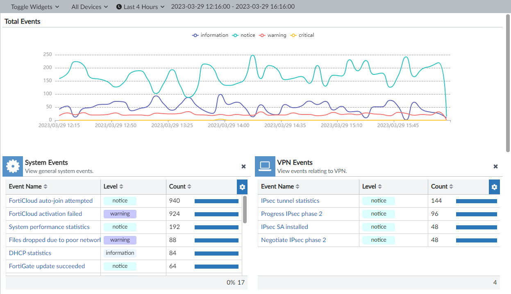Open the Toggle Widgets dropdown
This screenshot has width=511, height=294.
(x=35, y=7)
